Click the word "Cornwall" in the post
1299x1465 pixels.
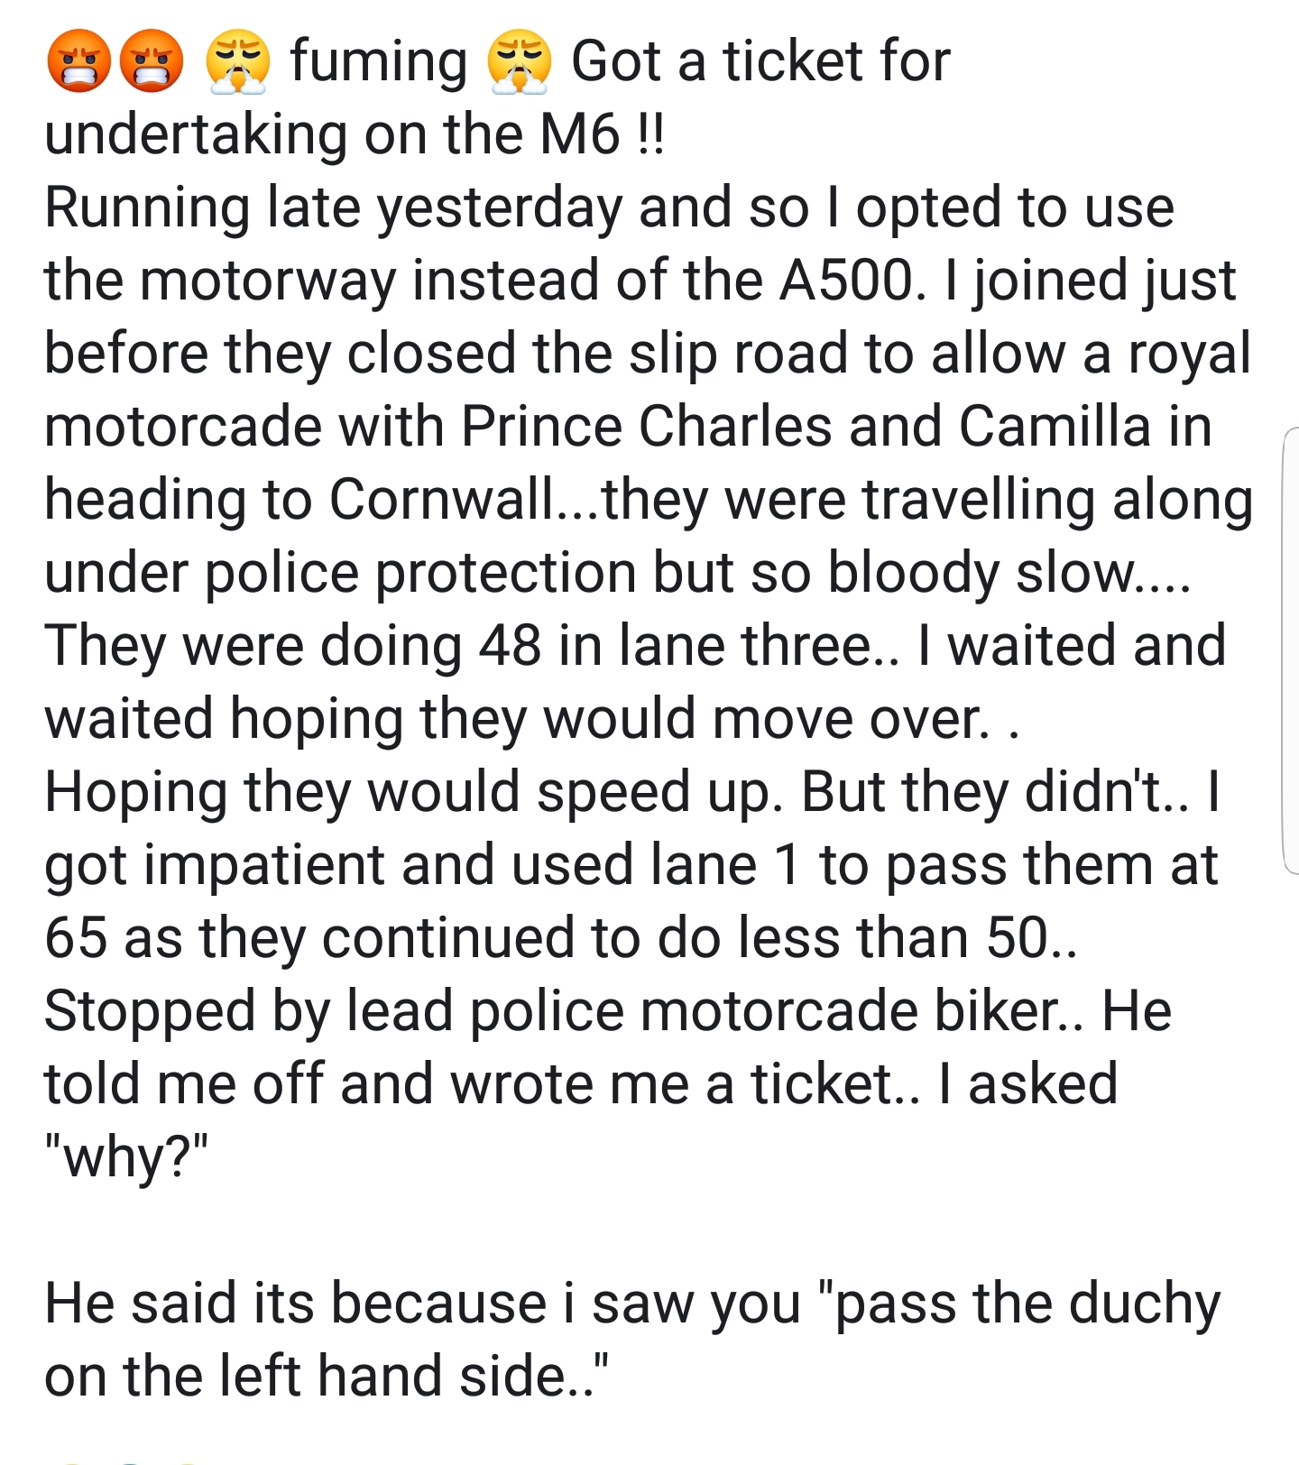[443, 499]
